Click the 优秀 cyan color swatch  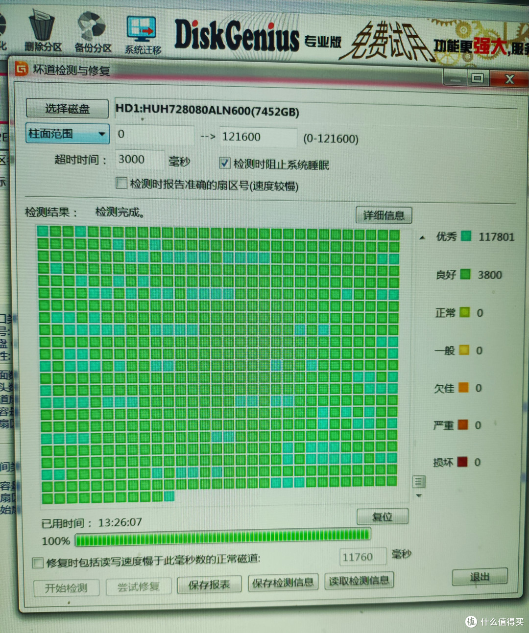[466, 236]
